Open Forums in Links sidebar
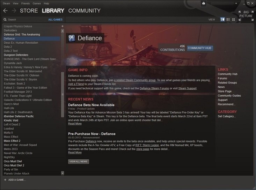 coord(222,78)
